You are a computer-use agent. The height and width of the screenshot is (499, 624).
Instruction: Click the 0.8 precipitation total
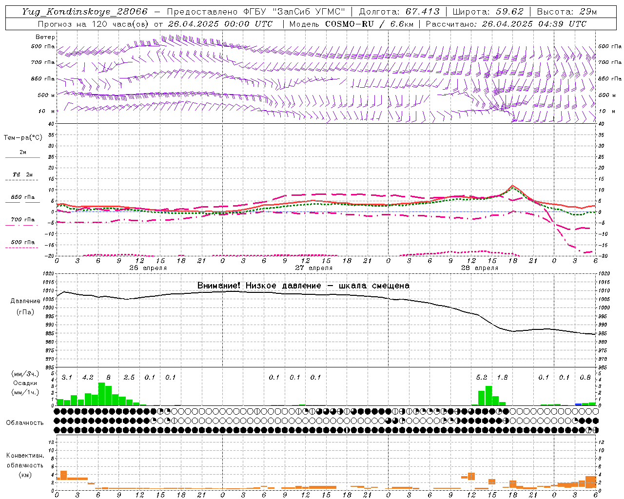coord(585,377)
